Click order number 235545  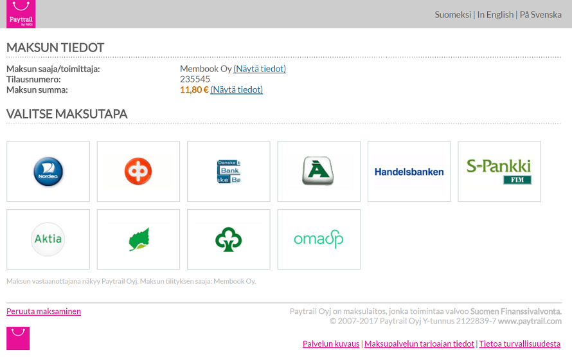195,79
